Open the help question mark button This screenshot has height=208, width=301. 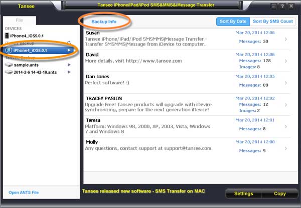[282, 7]
